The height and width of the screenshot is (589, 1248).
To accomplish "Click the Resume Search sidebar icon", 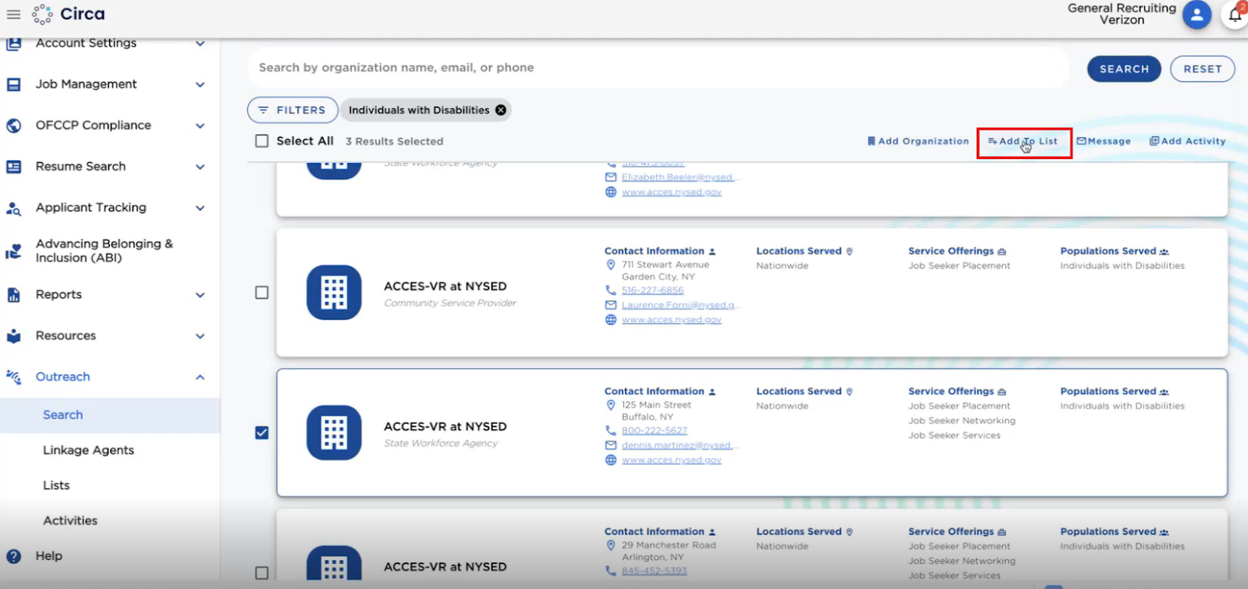I will 13,167.
